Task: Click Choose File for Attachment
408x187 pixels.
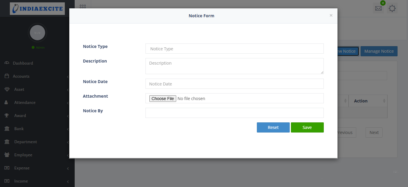Action: [163, 99]
